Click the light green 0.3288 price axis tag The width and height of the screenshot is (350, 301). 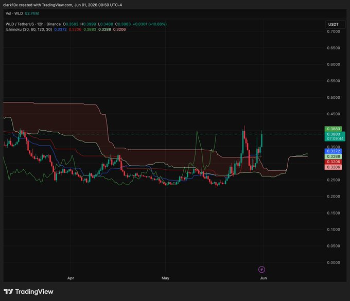point(333,156)
